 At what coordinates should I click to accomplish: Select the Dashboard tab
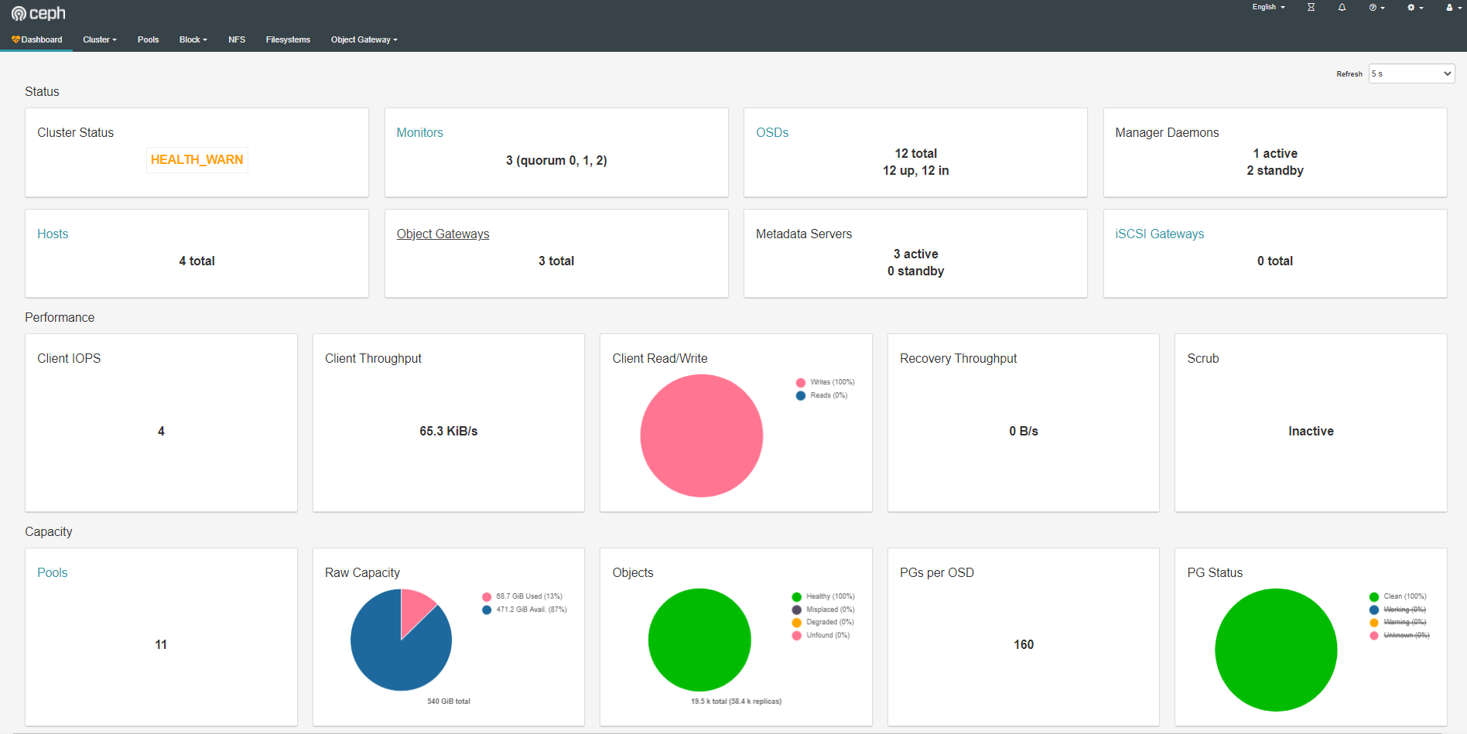coord(36,39)
